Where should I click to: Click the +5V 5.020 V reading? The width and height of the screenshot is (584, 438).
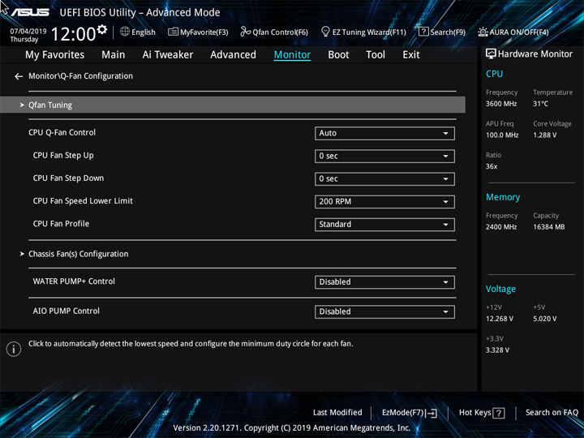click(x=544, y=319)
